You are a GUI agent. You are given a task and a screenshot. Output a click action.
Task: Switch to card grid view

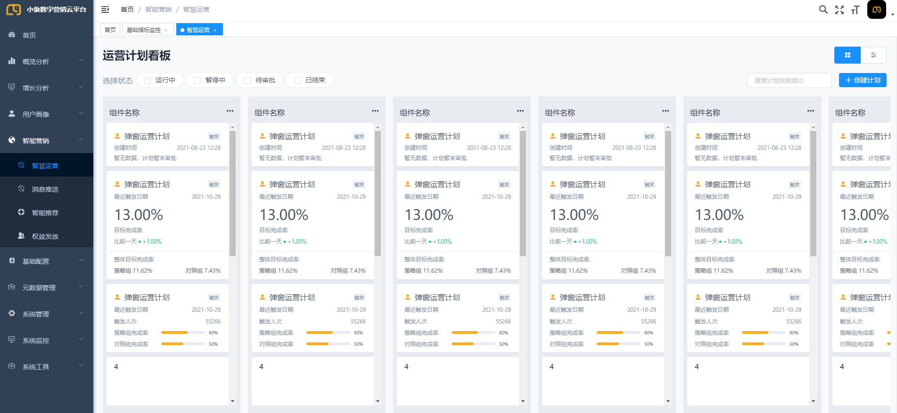pos(848,55)
